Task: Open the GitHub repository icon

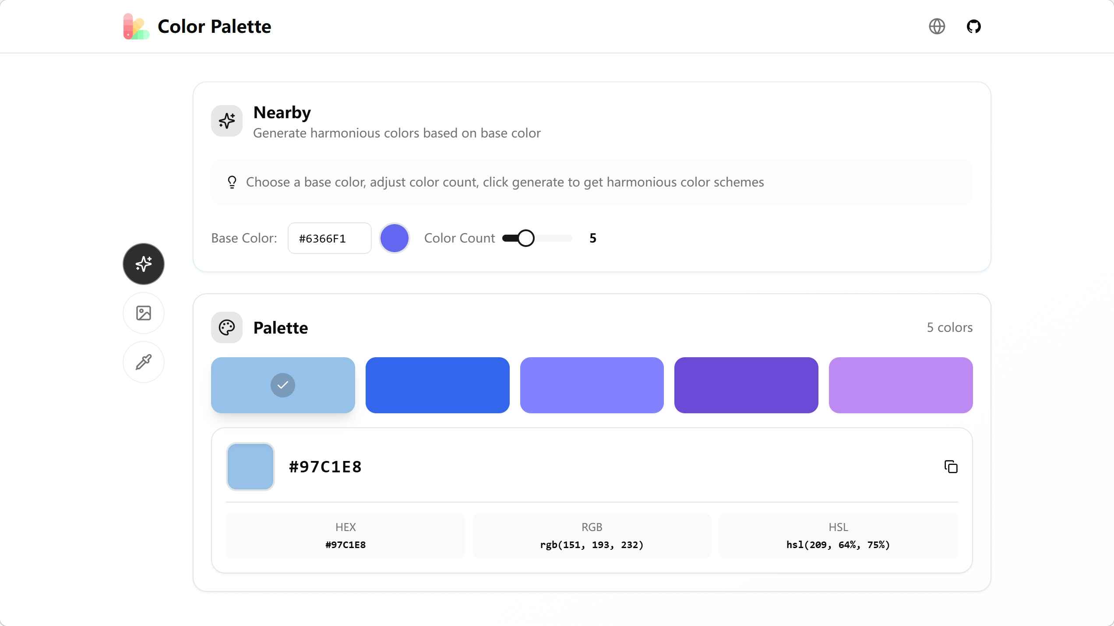Action: (973, 26)
